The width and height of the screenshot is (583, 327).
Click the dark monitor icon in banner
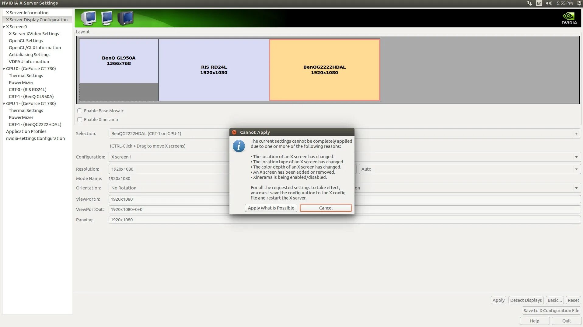point(125,18)
